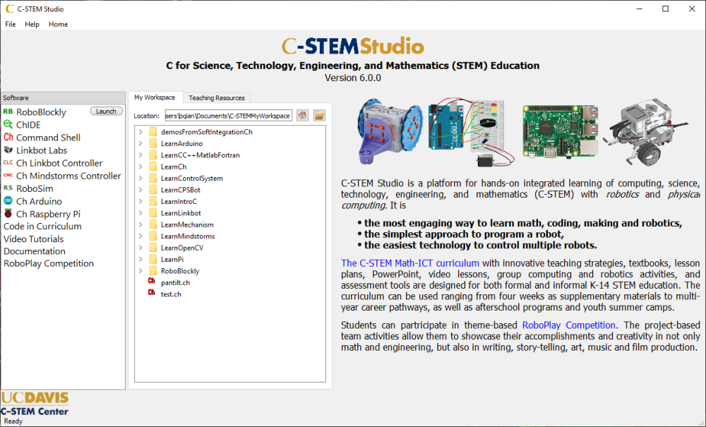
Task: Select Code in Curriculum in sidebar
Action: 43,227
